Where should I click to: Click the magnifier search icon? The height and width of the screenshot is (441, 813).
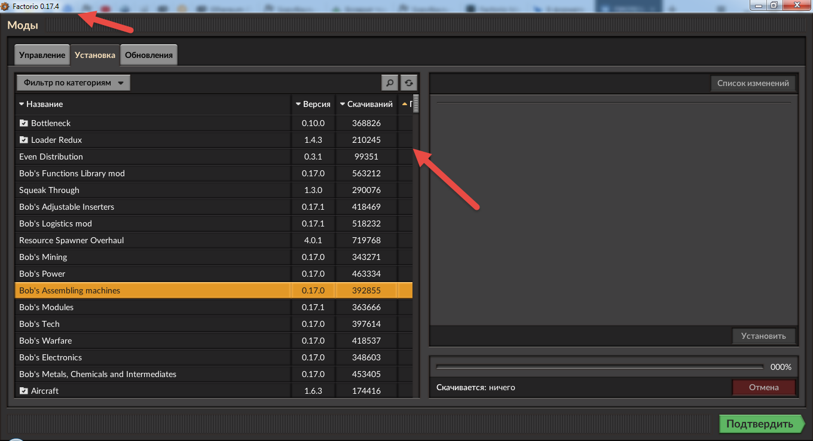[x=390, y=83]
